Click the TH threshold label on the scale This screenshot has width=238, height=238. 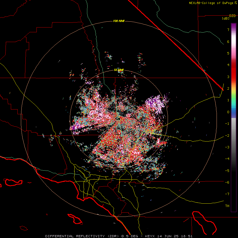coord(227,206)
